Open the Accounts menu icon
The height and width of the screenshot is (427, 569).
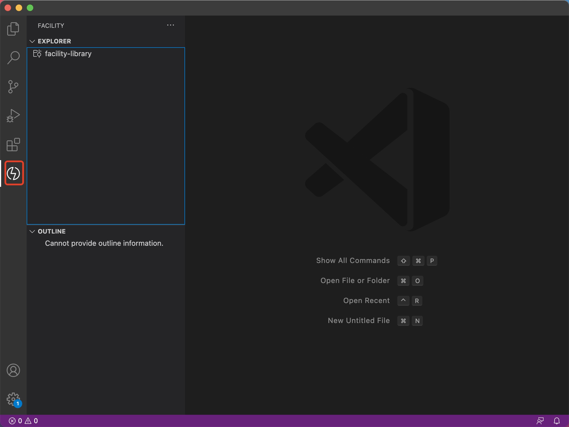point(13,370)
